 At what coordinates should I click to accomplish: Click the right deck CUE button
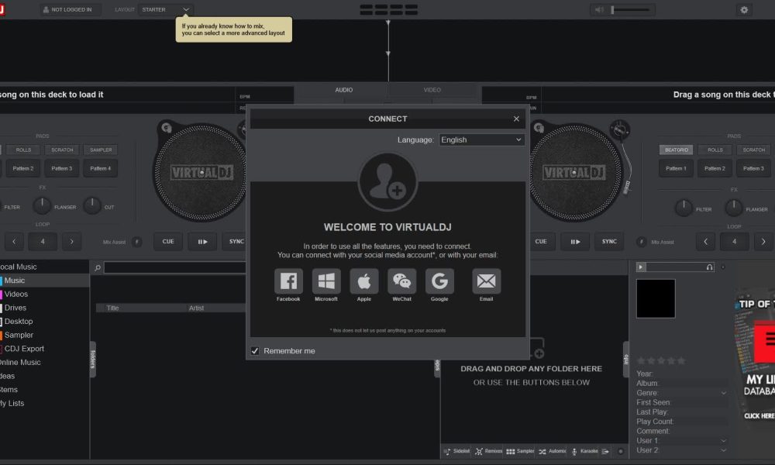[x=541, y=242]
